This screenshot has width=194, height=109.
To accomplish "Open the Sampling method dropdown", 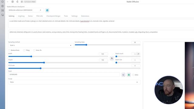I will tap(41, 45).
